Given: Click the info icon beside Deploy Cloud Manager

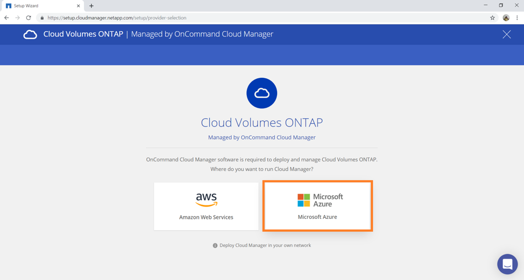Looking at the screenshot, I should 215,246.
